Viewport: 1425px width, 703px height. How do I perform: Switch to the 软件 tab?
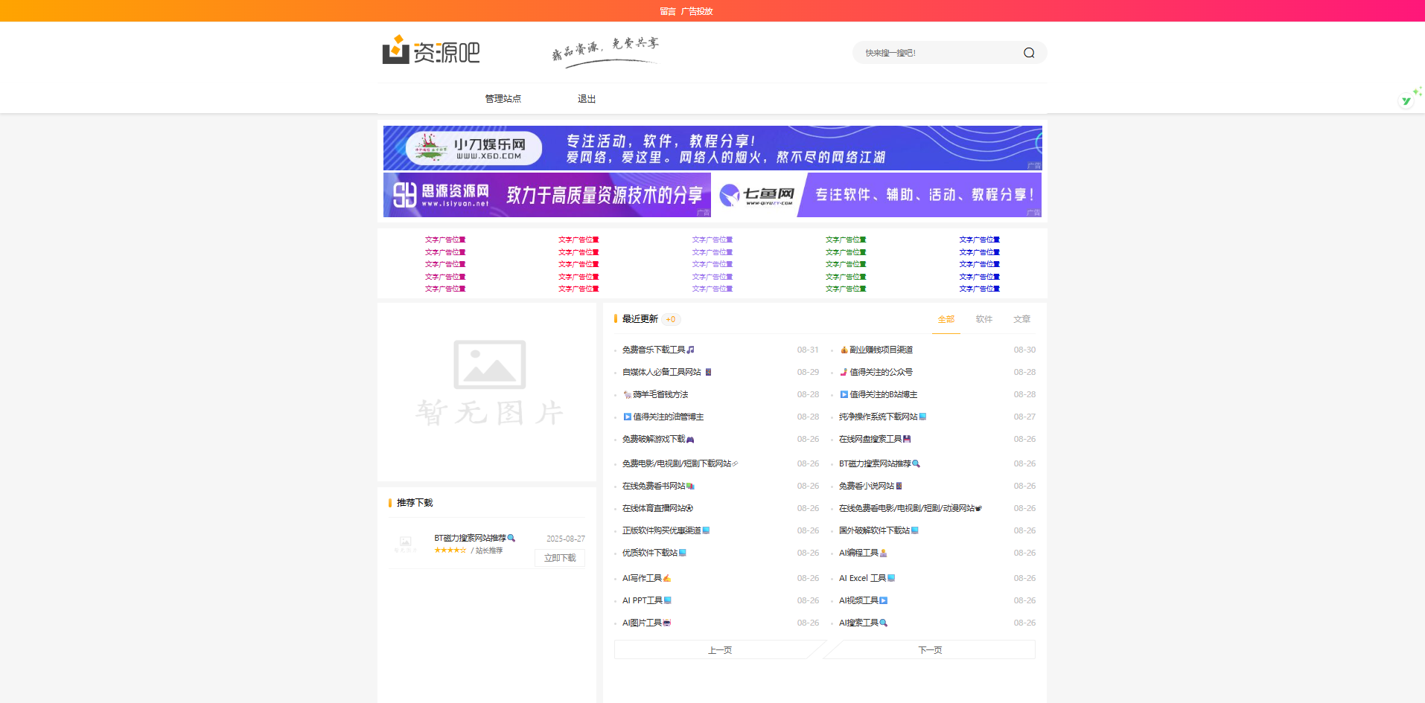pyautogui.click(x=984, y=319)
